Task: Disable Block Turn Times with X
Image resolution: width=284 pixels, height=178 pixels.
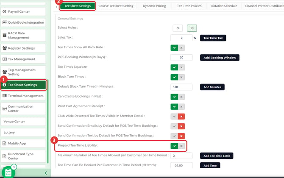Action: click(181, 77)
